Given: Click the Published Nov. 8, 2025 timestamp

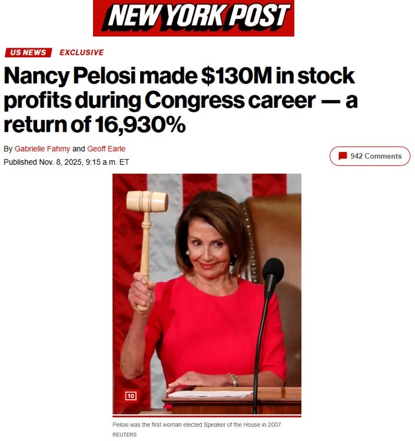Looking at the screenshot, I should 67,163.
